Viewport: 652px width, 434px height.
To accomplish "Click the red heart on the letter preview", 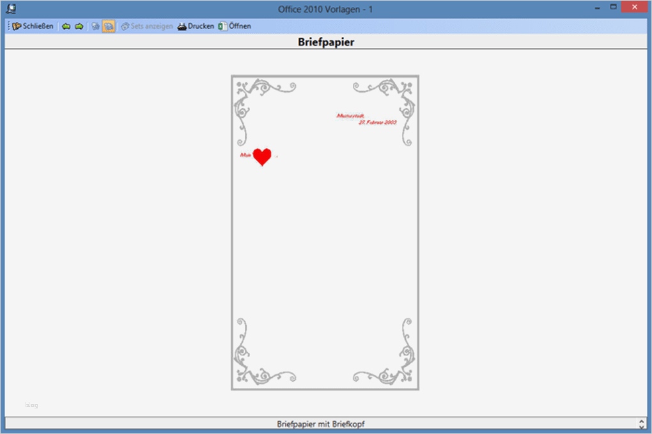I will (262, 157).
